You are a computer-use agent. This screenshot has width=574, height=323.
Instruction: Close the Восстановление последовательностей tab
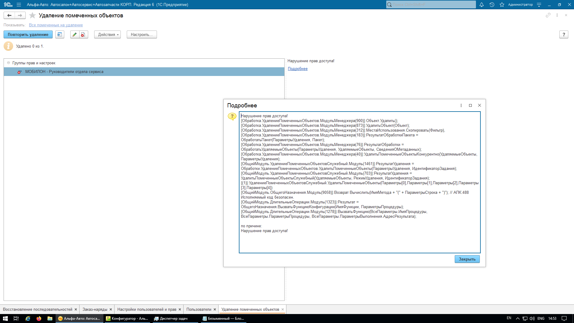[x=76, y=310]
